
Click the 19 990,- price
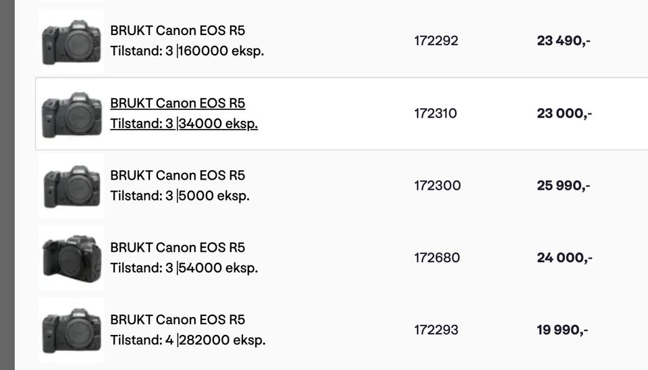tap(562, 330)
